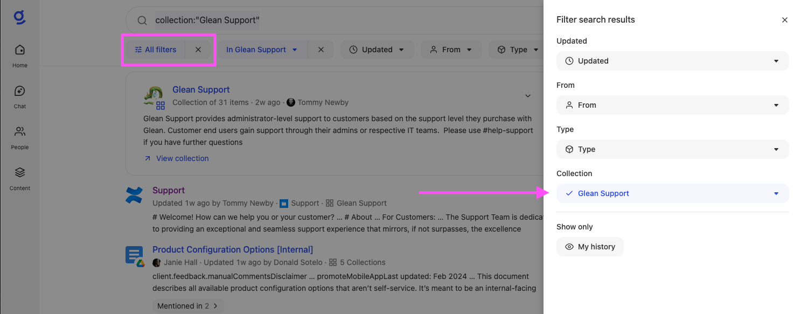This screenshot has height=314, width=801.
Task: Open the From dropdown in filter panel
Action: coord(672,105)
